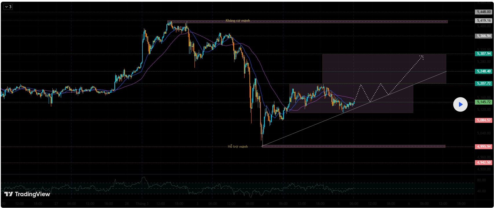494x208 pixels.
Task: Select the green 5,307.94 price label
Action: coord(484,54)
